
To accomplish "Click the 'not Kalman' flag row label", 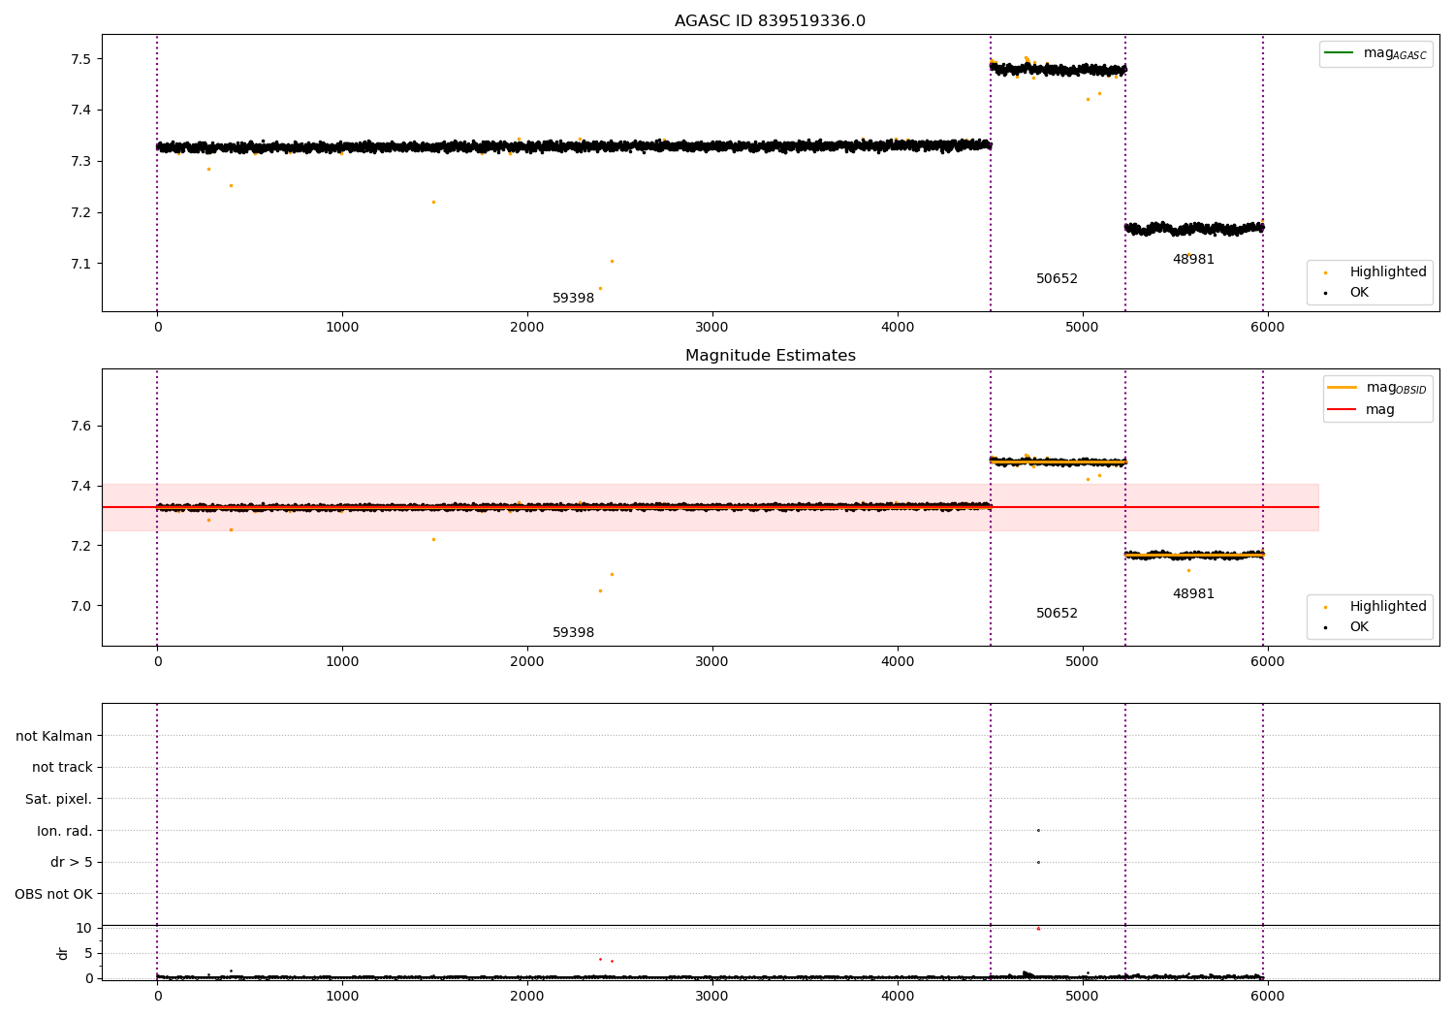I will 54,736.
